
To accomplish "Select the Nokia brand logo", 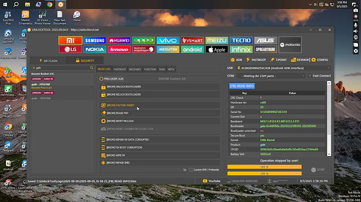I will pyautogui.click(x=95, y=49).
